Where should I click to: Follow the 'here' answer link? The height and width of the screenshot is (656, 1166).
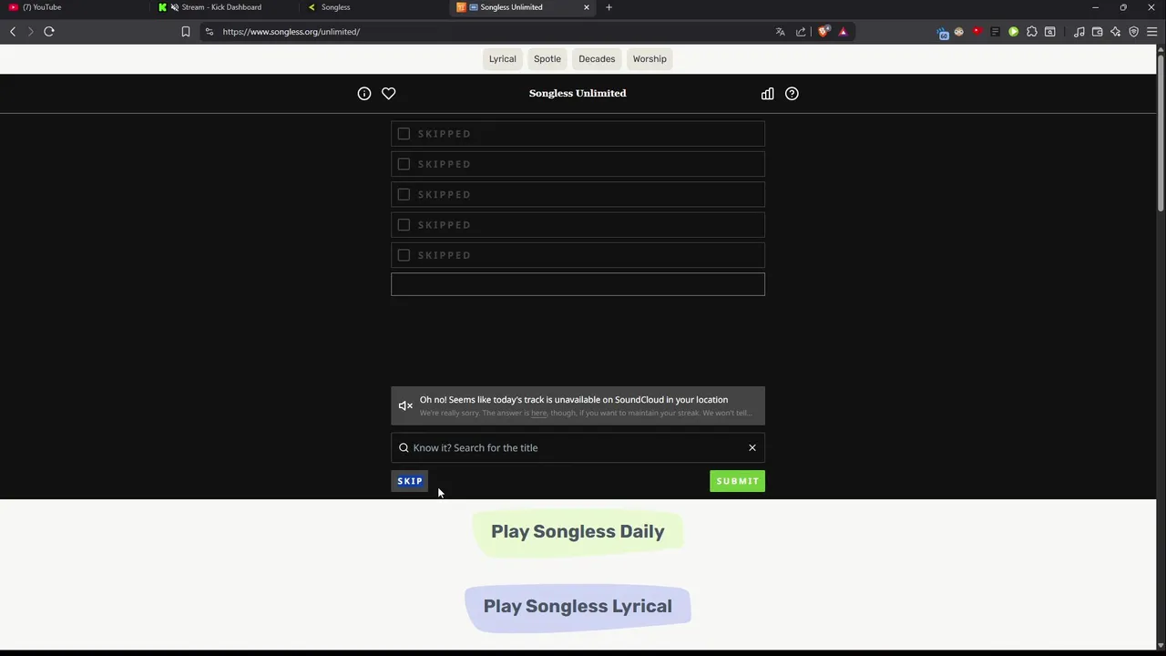pos(539,414)
